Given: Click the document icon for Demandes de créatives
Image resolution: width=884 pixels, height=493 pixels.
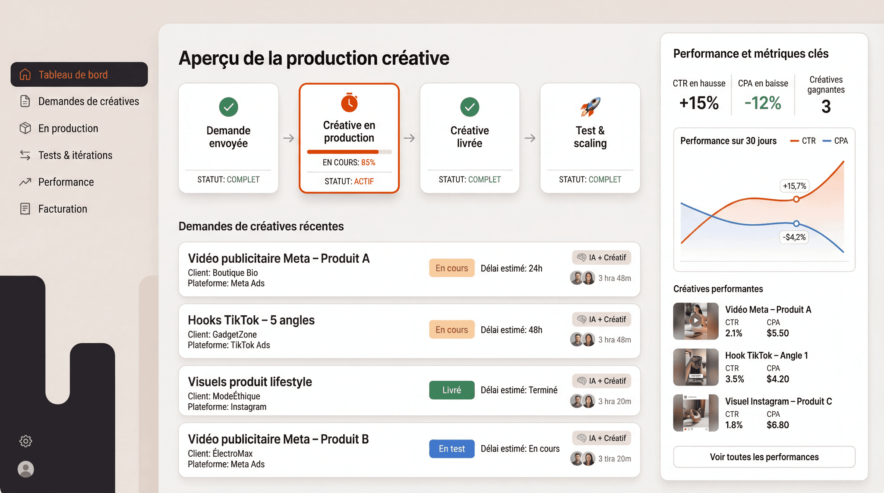Looking at the screenshot, I should [25, 101].
